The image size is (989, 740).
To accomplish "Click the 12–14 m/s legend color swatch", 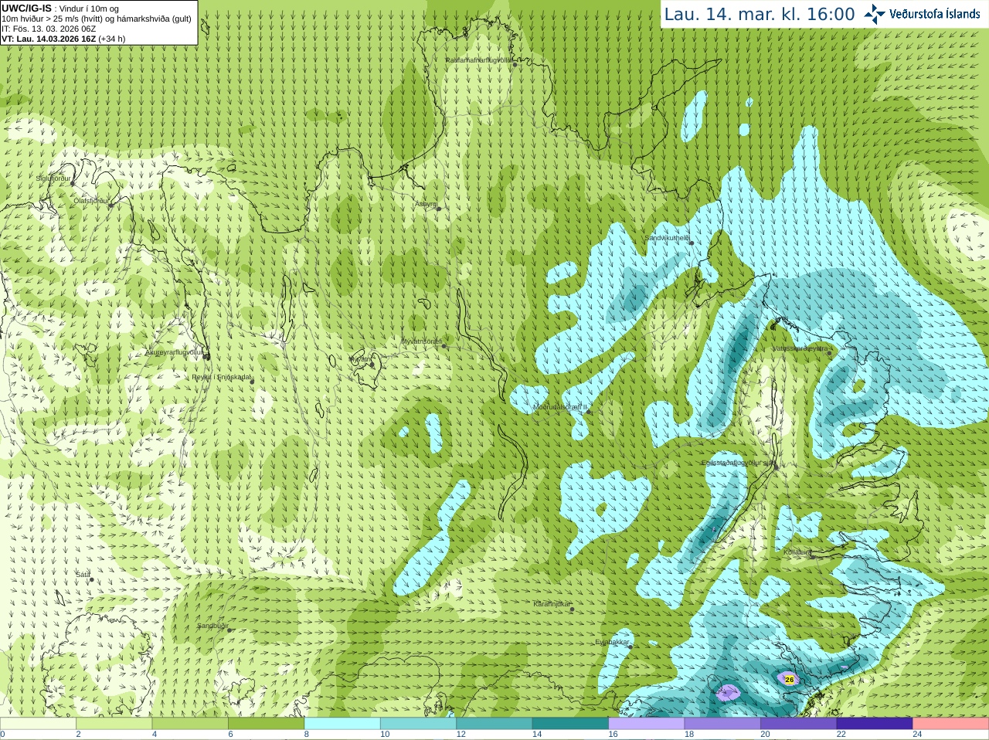I will 494,724.
